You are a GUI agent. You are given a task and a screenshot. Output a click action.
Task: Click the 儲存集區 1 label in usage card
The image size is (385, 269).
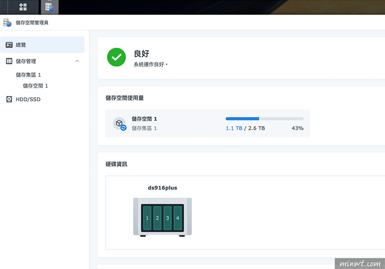click(x=144, y=128)
